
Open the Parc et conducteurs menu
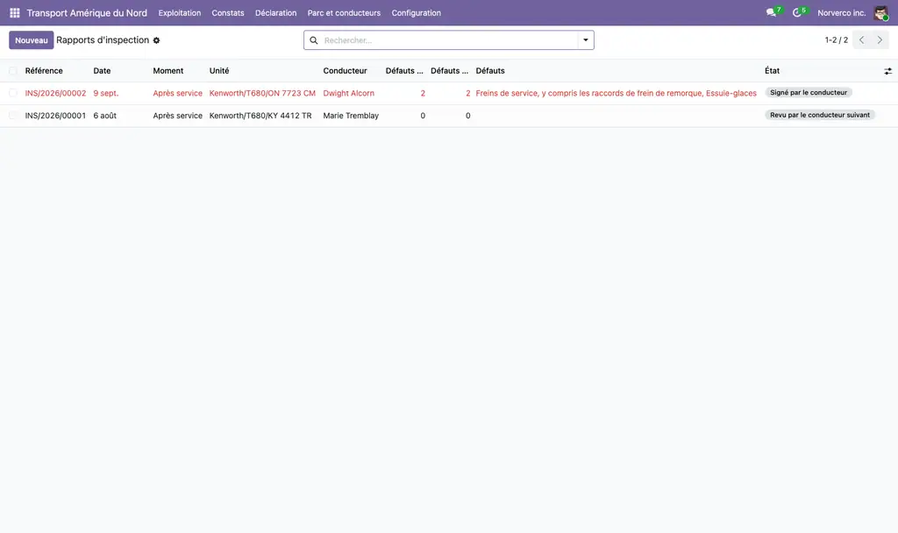pos(344,12)
